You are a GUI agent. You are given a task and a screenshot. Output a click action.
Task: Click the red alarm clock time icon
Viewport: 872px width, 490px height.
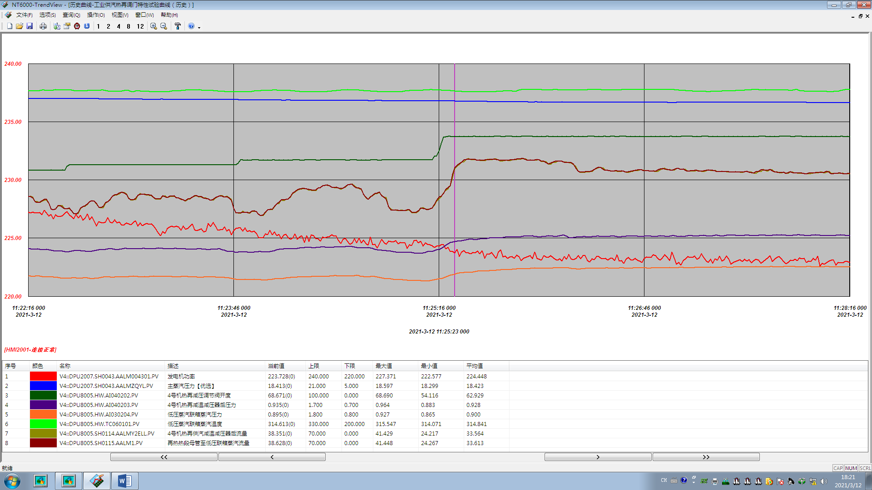tap(77, 26)
